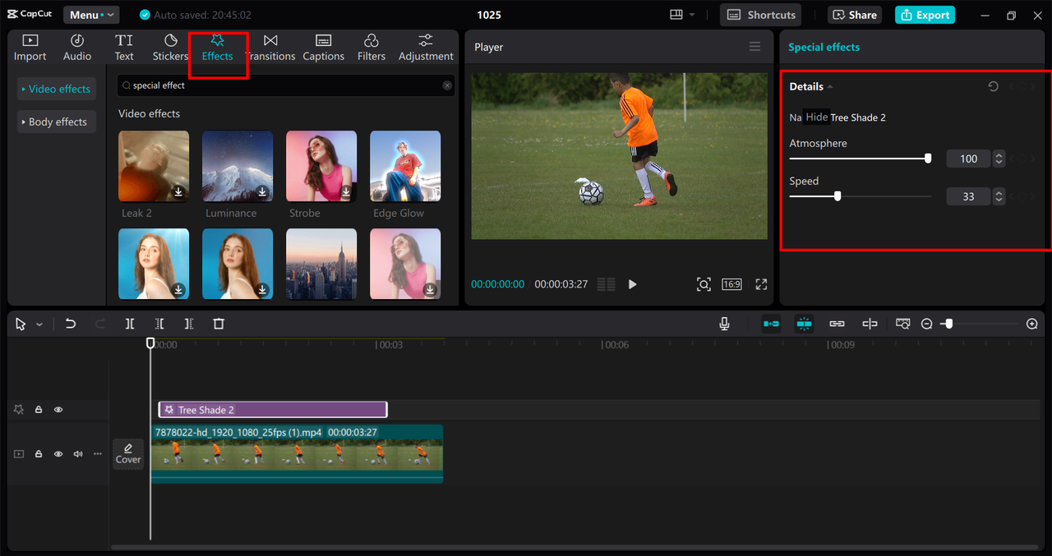Hide the effects track with eye icon

point(58,409)
